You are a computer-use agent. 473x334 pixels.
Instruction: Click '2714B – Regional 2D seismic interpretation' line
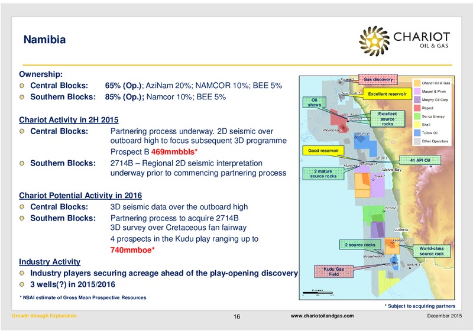click(186, 163)
